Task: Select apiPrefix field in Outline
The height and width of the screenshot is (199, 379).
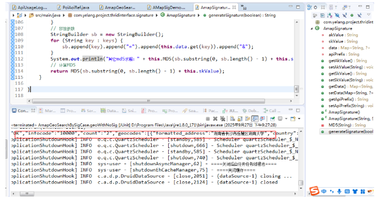Action: click(x=344, y=54)
